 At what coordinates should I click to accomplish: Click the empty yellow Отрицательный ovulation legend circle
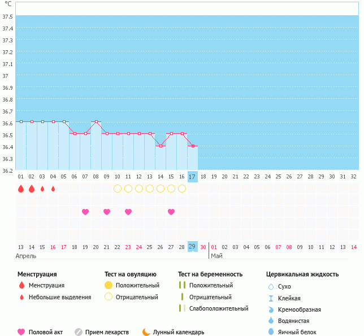pos(109,296)
